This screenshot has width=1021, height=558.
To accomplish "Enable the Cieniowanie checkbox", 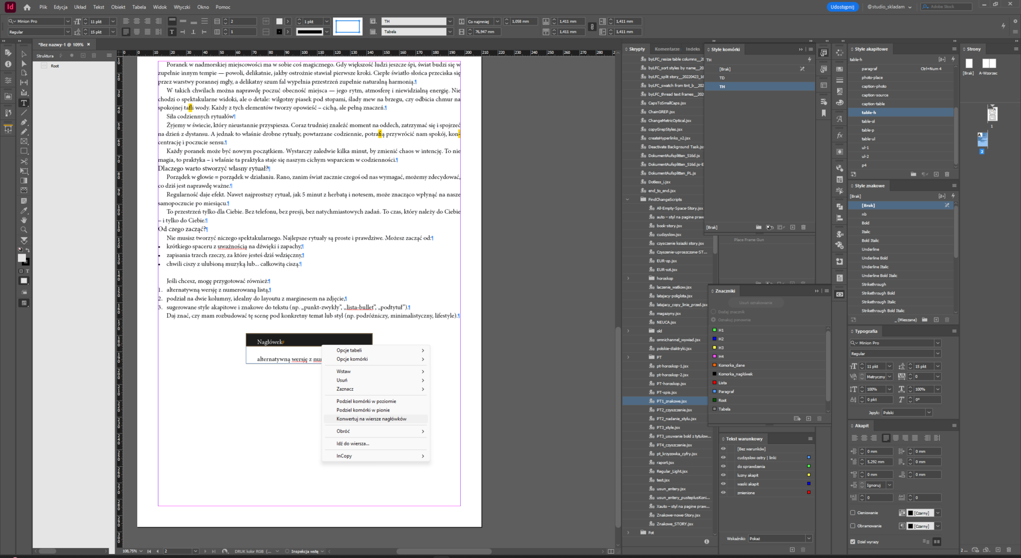I will 852,513.
